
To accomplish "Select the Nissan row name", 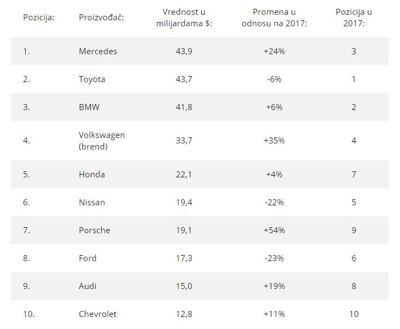I will click(x=92, y=203).
